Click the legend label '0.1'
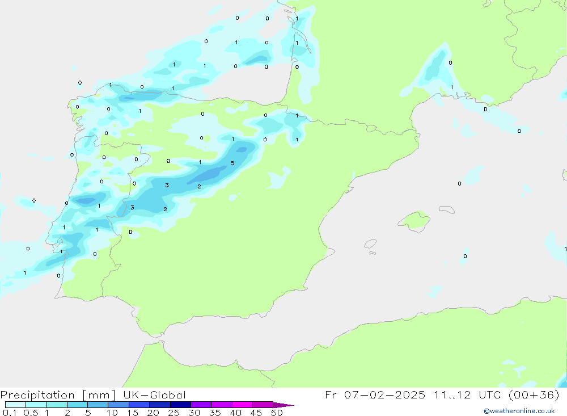 tap(10, 413)
